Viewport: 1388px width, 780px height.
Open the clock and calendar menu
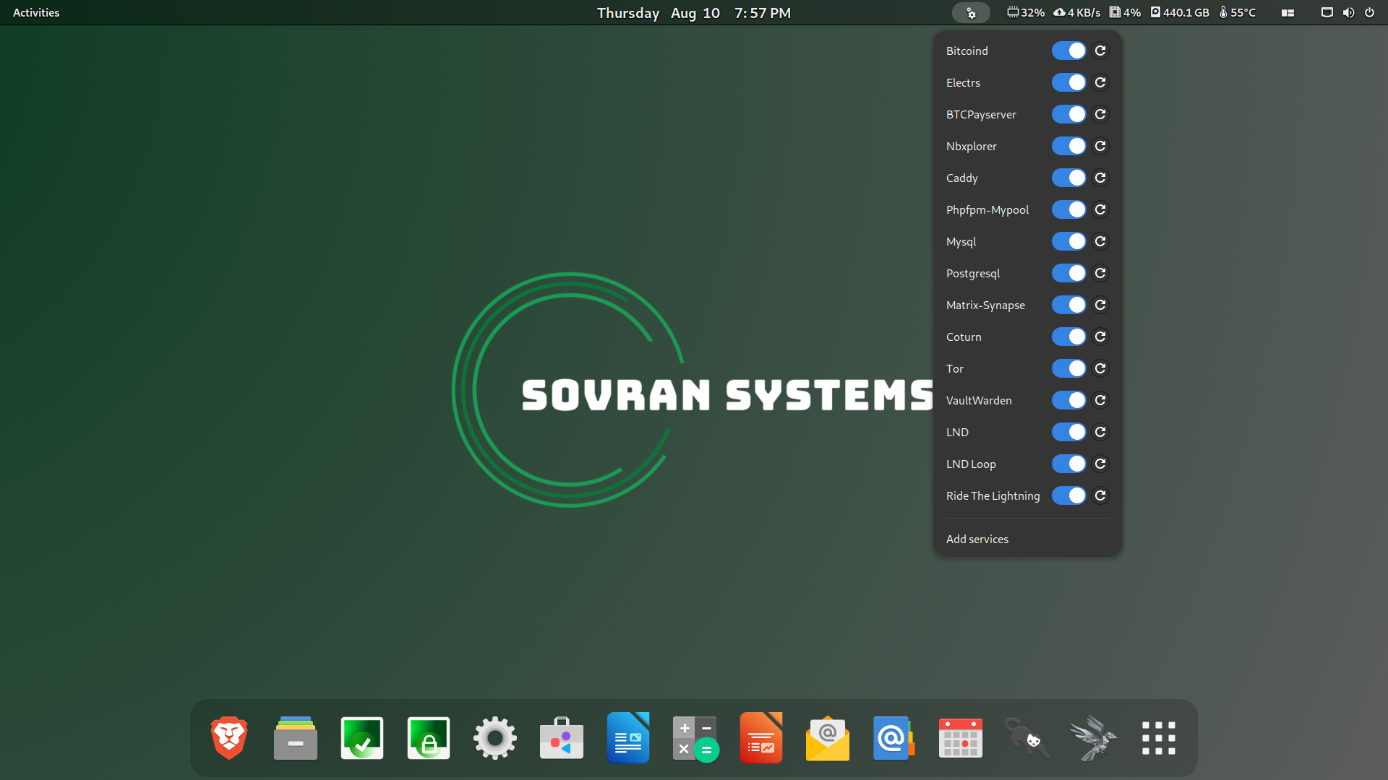[694, 12]
